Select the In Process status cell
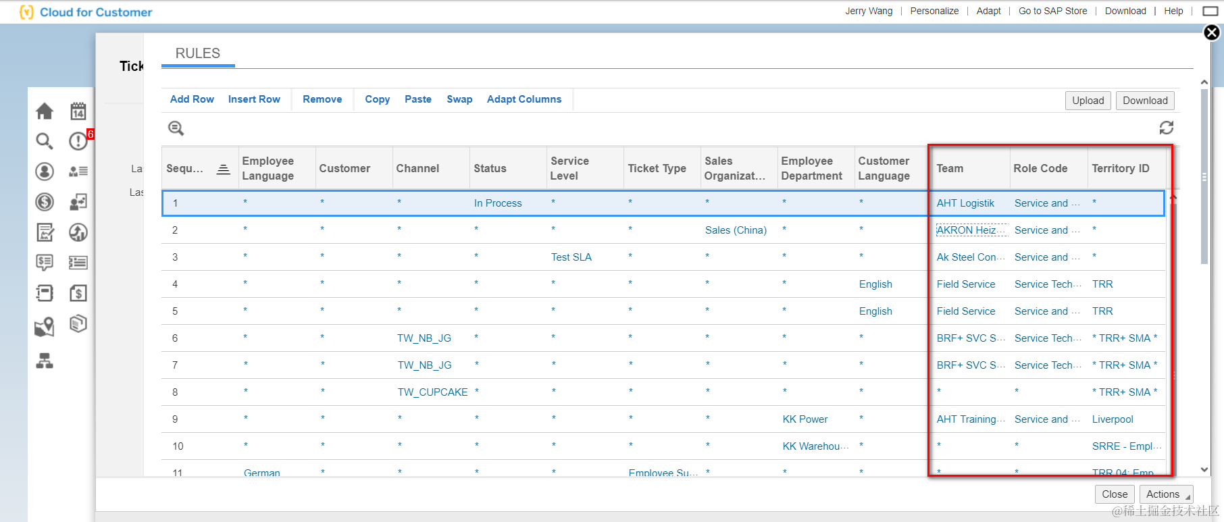The width and height of the screenshot is (1224, 522). (498, 203)
